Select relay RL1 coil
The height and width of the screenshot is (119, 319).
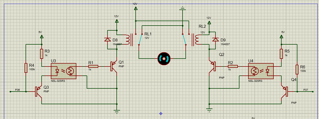coord(128,40)
